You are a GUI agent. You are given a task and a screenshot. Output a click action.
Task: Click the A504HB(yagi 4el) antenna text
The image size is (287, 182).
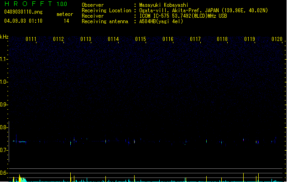(x=161, y=21)
